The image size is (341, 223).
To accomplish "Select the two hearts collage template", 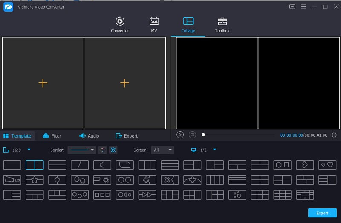I will (x=327, y=165).
